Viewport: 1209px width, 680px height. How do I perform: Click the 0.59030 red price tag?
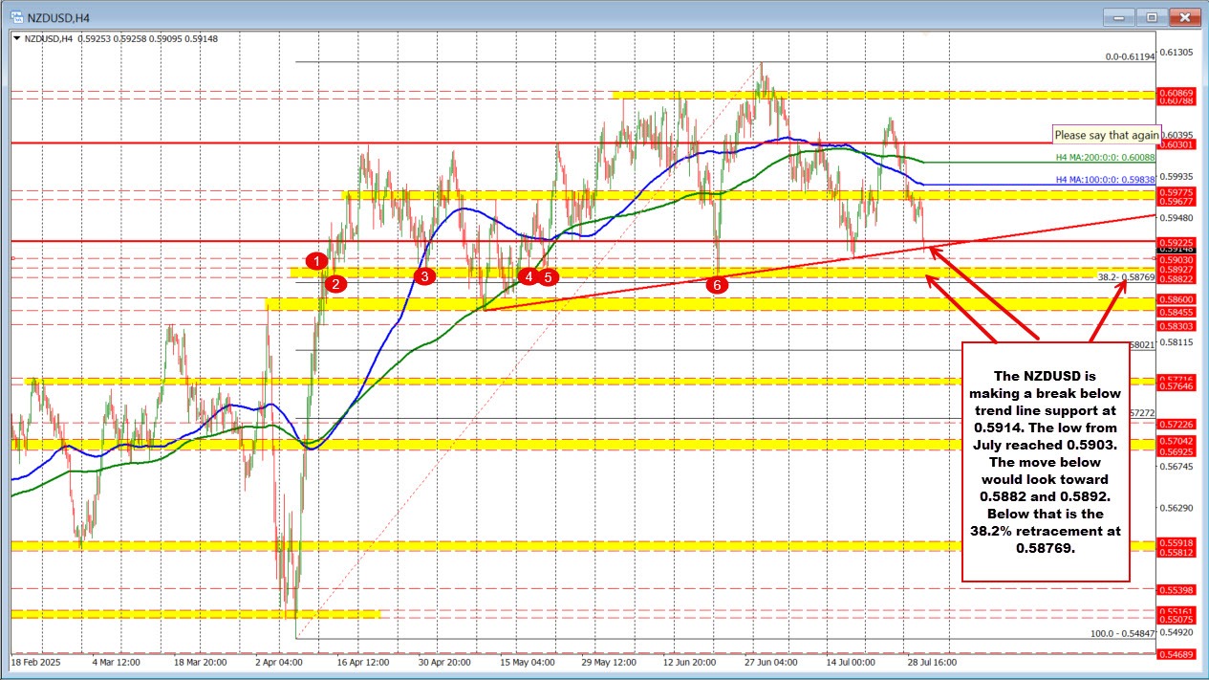click(1176, 259)
